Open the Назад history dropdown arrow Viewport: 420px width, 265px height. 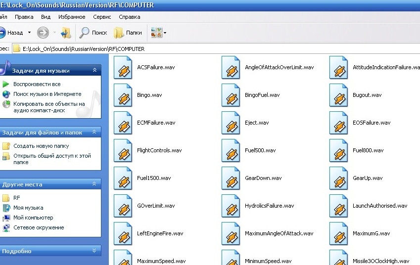pos(30,33)
